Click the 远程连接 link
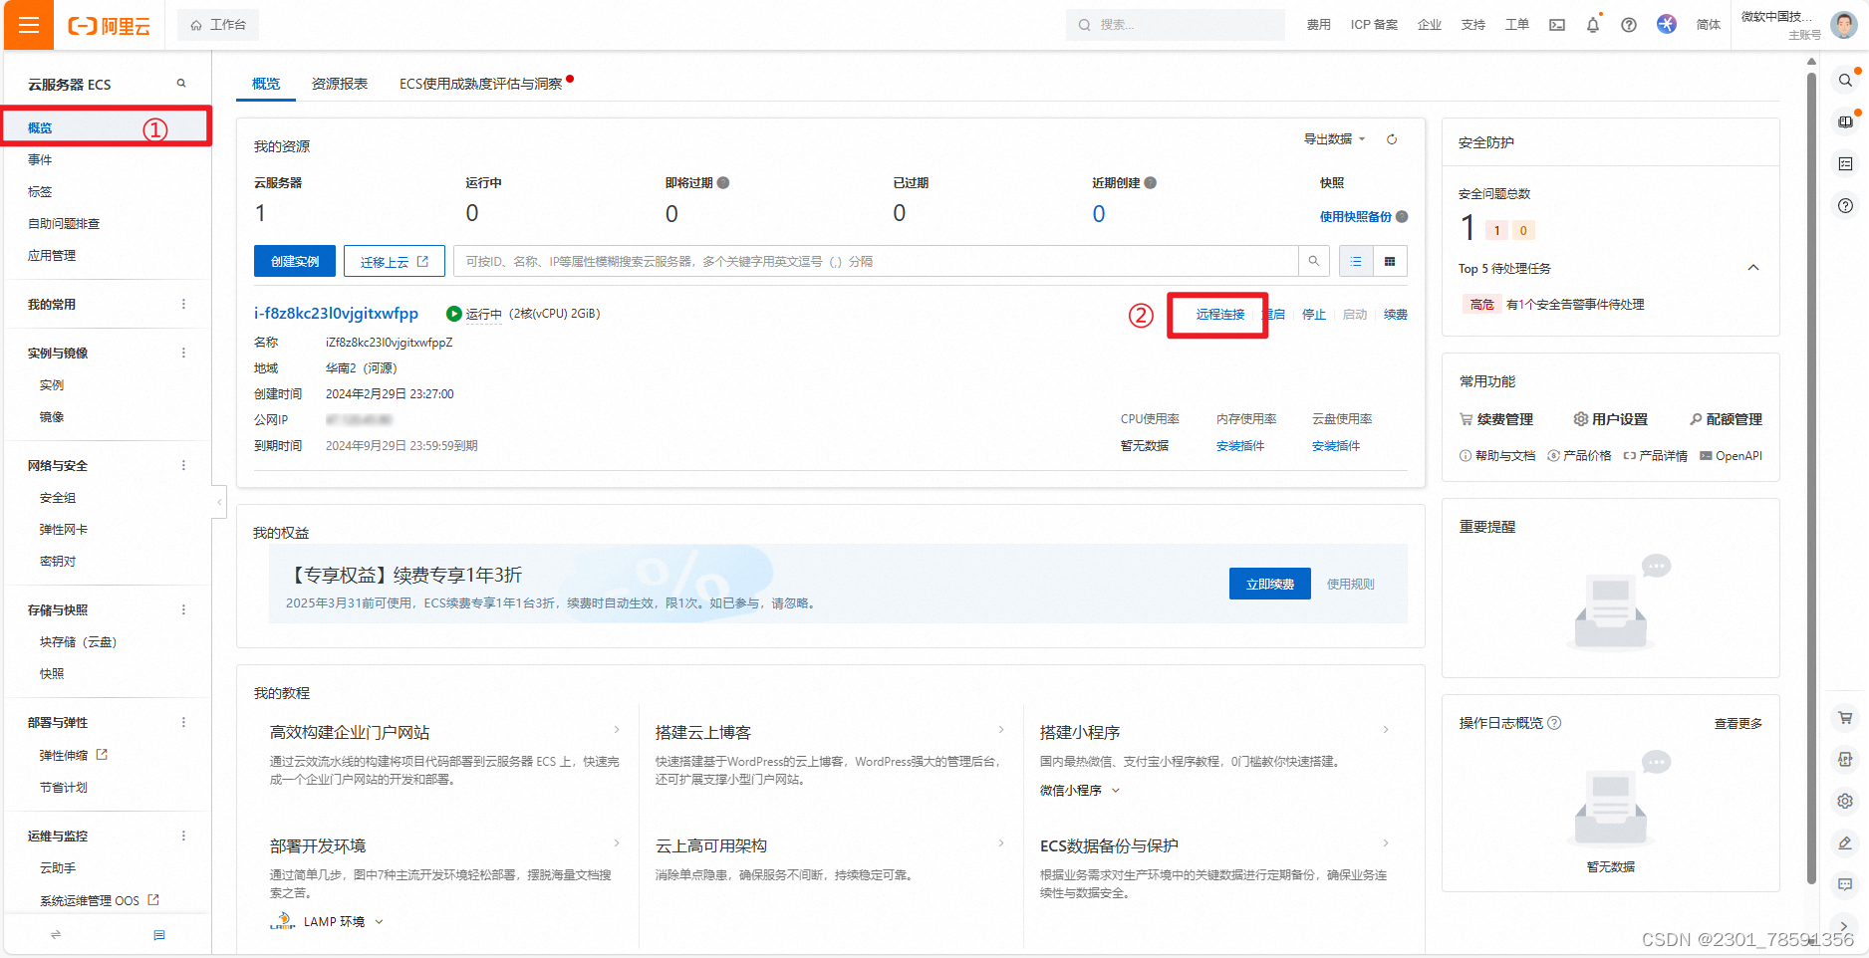The image size is (1869, 958). [x=1219, y=315]
